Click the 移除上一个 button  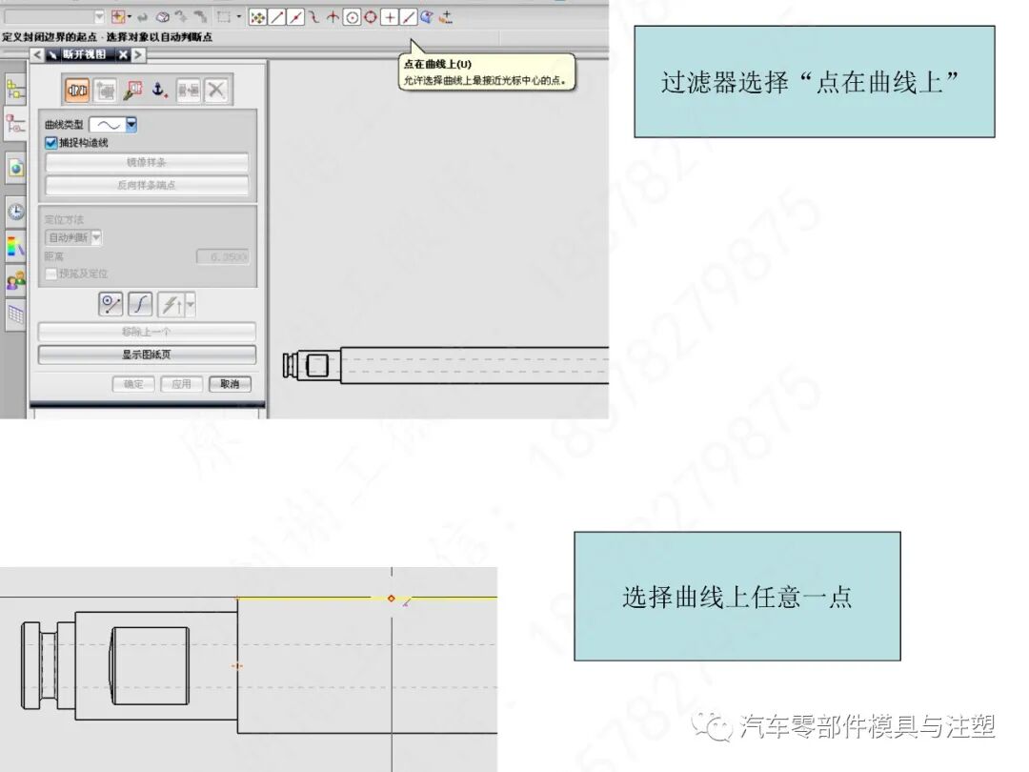click(x=147, y=332)
